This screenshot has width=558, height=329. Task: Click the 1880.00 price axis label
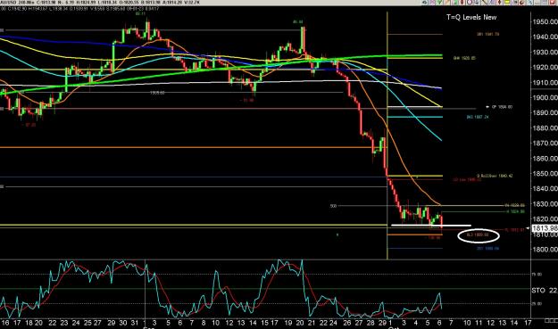point(545,127)
